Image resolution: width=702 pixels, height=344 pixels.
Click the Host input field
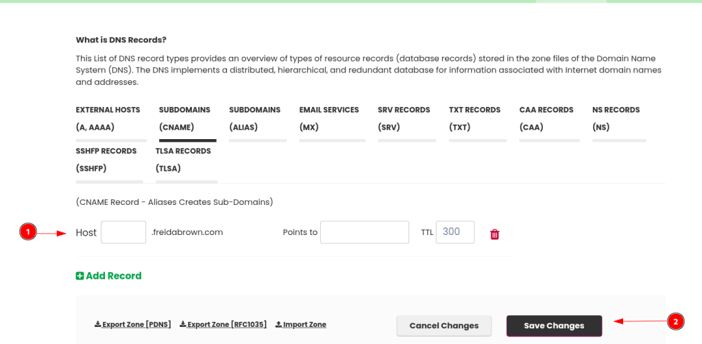click(123, 232)
